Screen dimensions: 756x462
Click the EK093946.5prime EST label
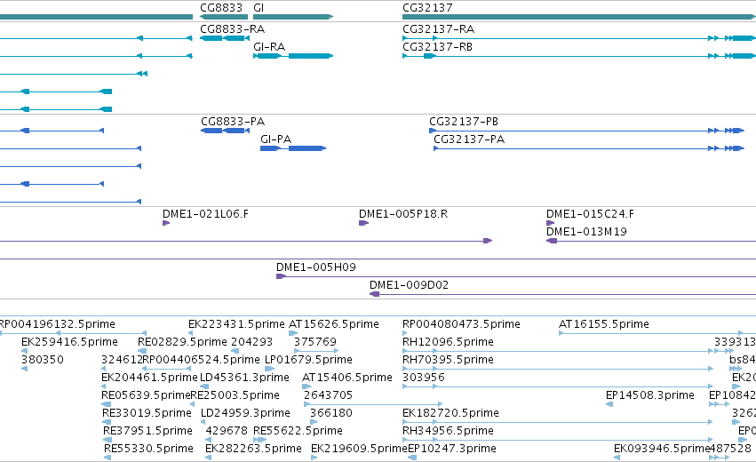coord(662,449)
